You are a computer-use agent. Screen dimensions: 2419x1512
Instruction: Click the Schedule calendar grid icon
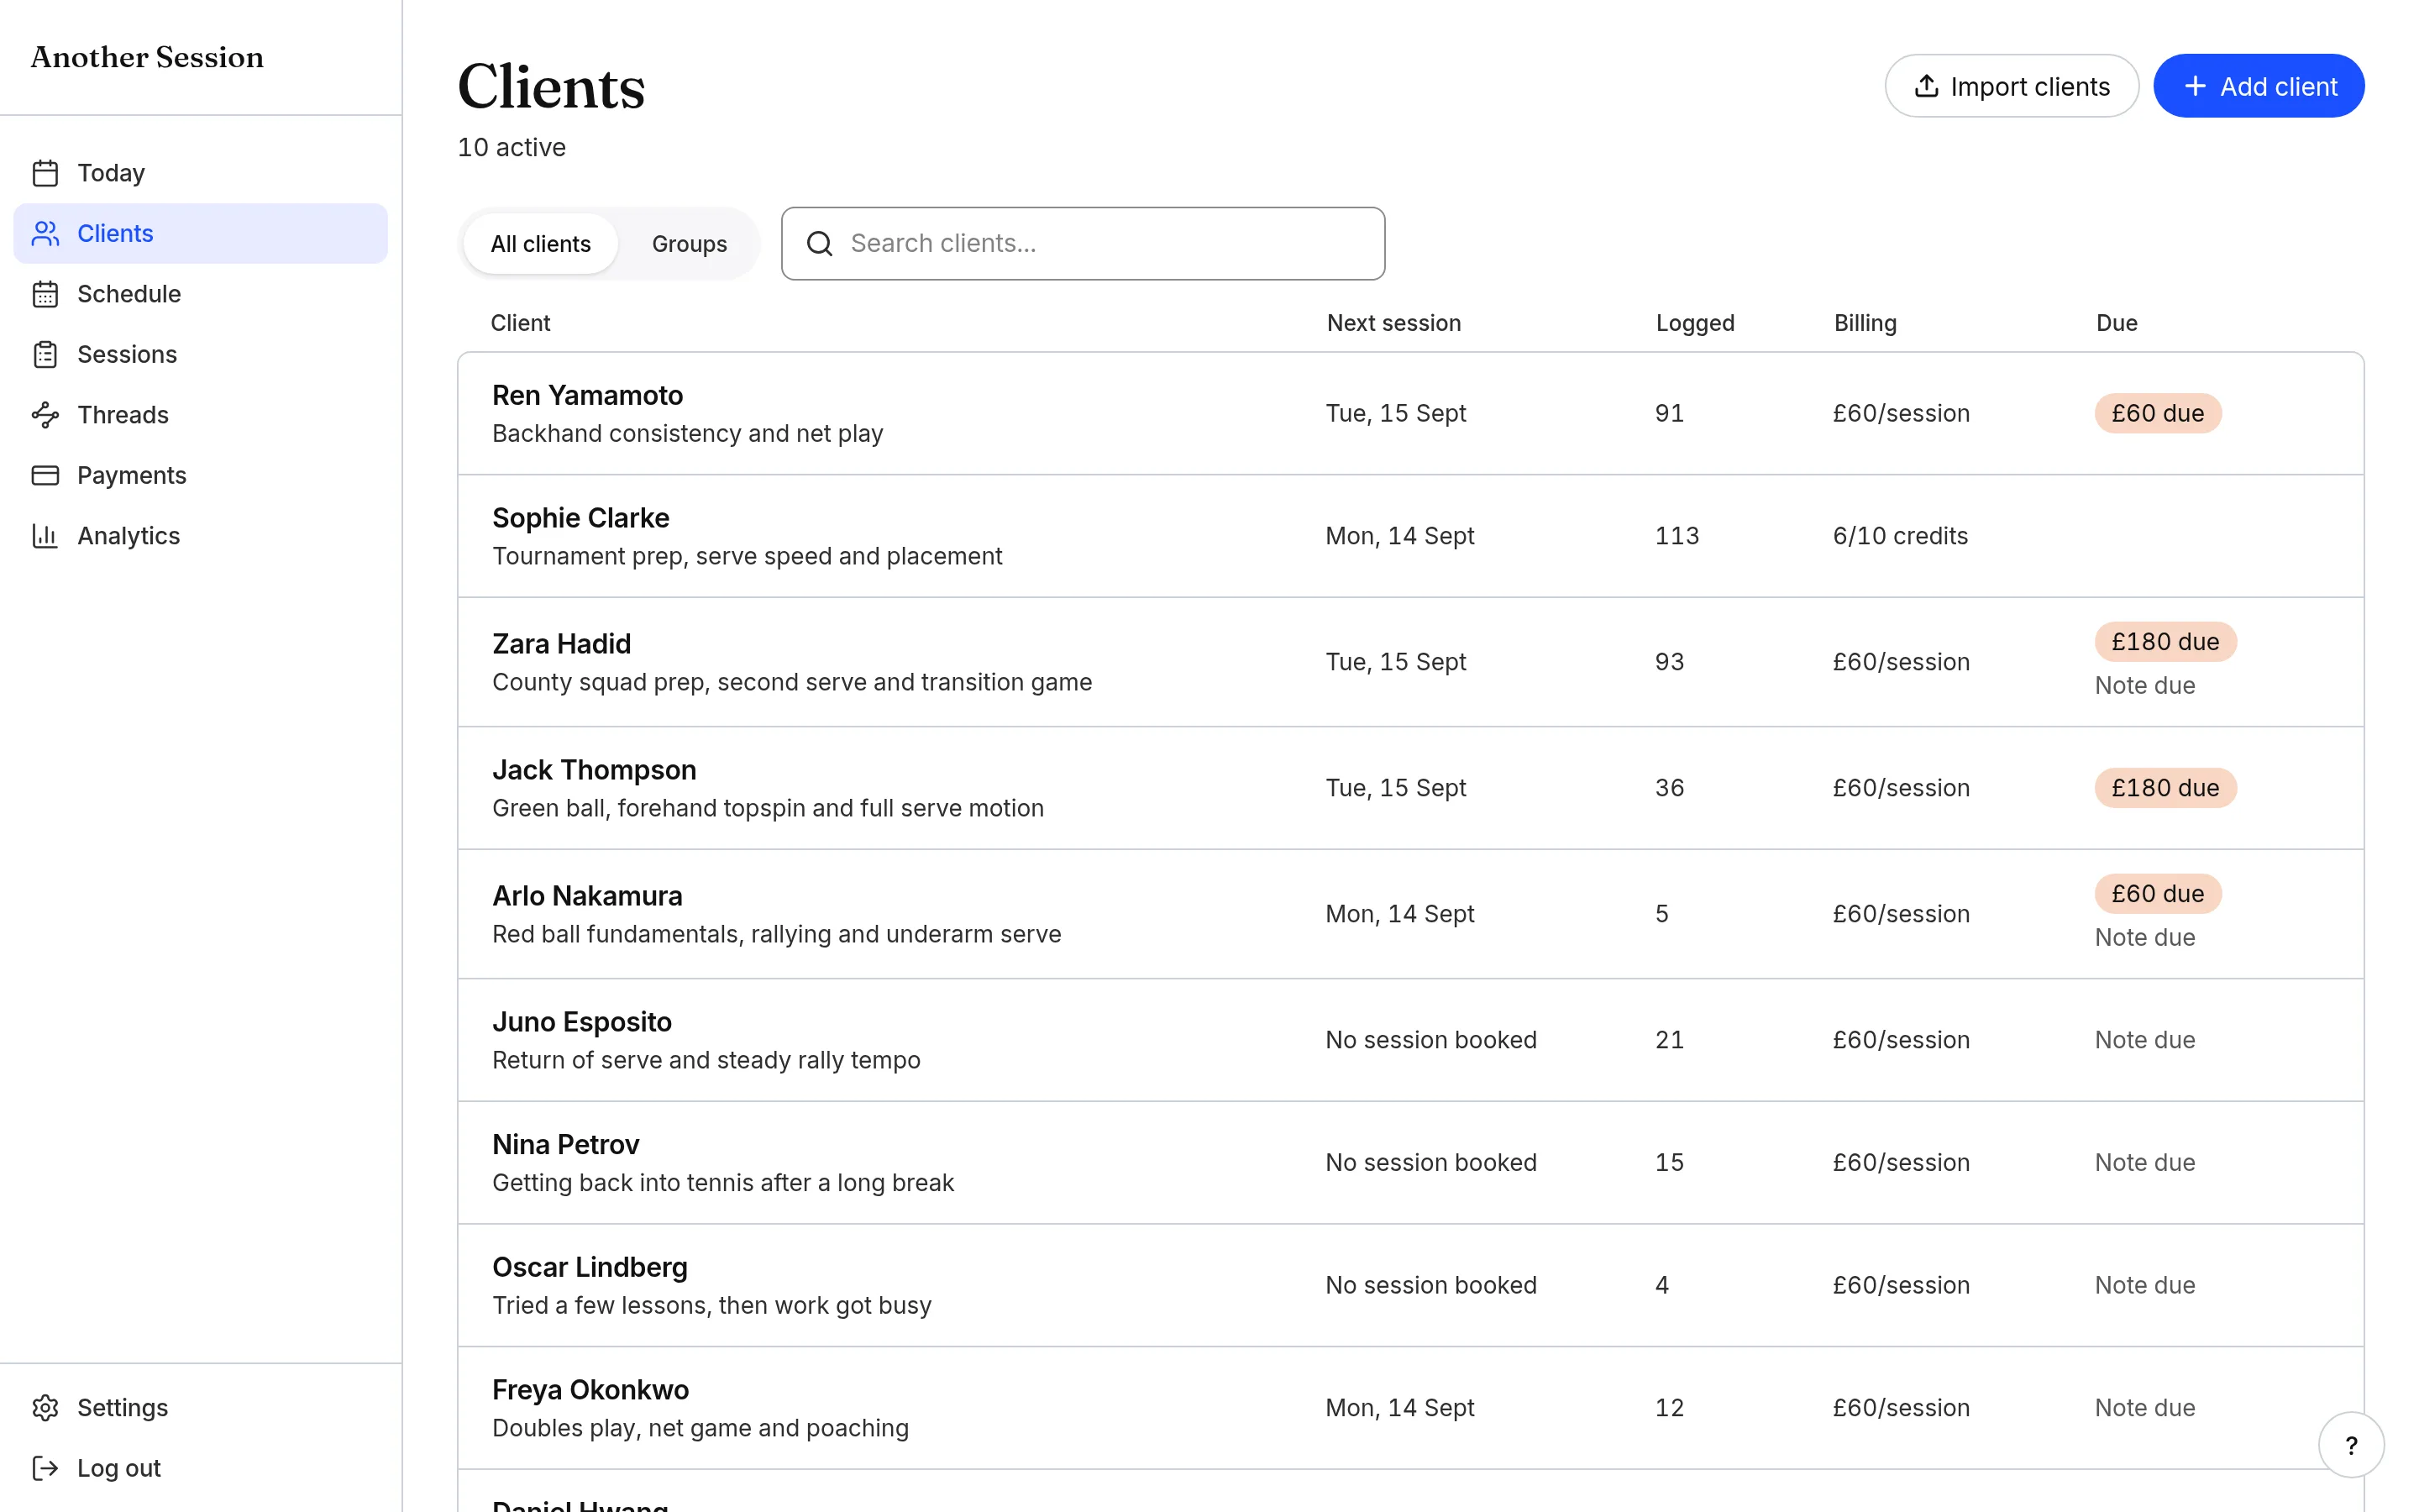point(45,294)
